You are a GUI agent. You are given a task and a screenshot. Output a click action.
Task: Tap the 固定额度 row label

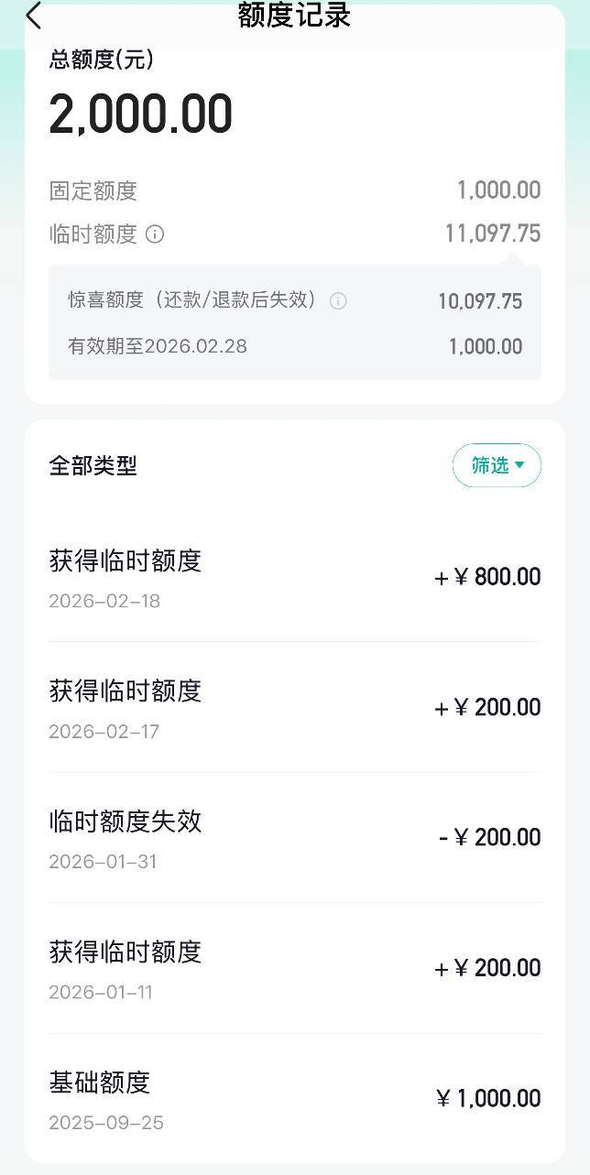point(93,190)
